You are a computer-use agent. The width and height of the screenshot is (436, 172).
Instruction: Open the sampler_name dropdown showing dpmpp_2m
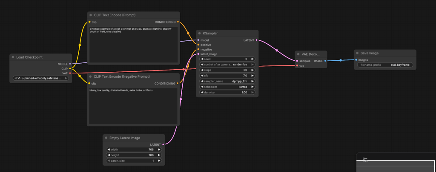tap(227, 81)
